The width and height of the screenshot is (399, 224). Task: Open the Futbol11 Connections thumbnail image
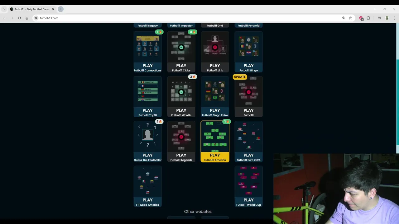148,47
